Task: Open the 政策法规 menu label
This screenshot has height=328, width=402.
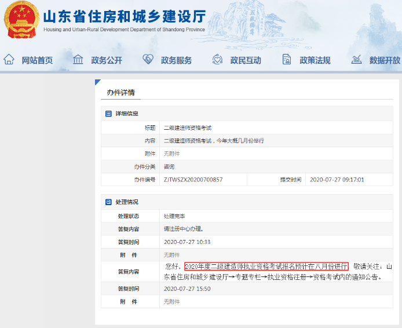Action: [x=315, y=60]
